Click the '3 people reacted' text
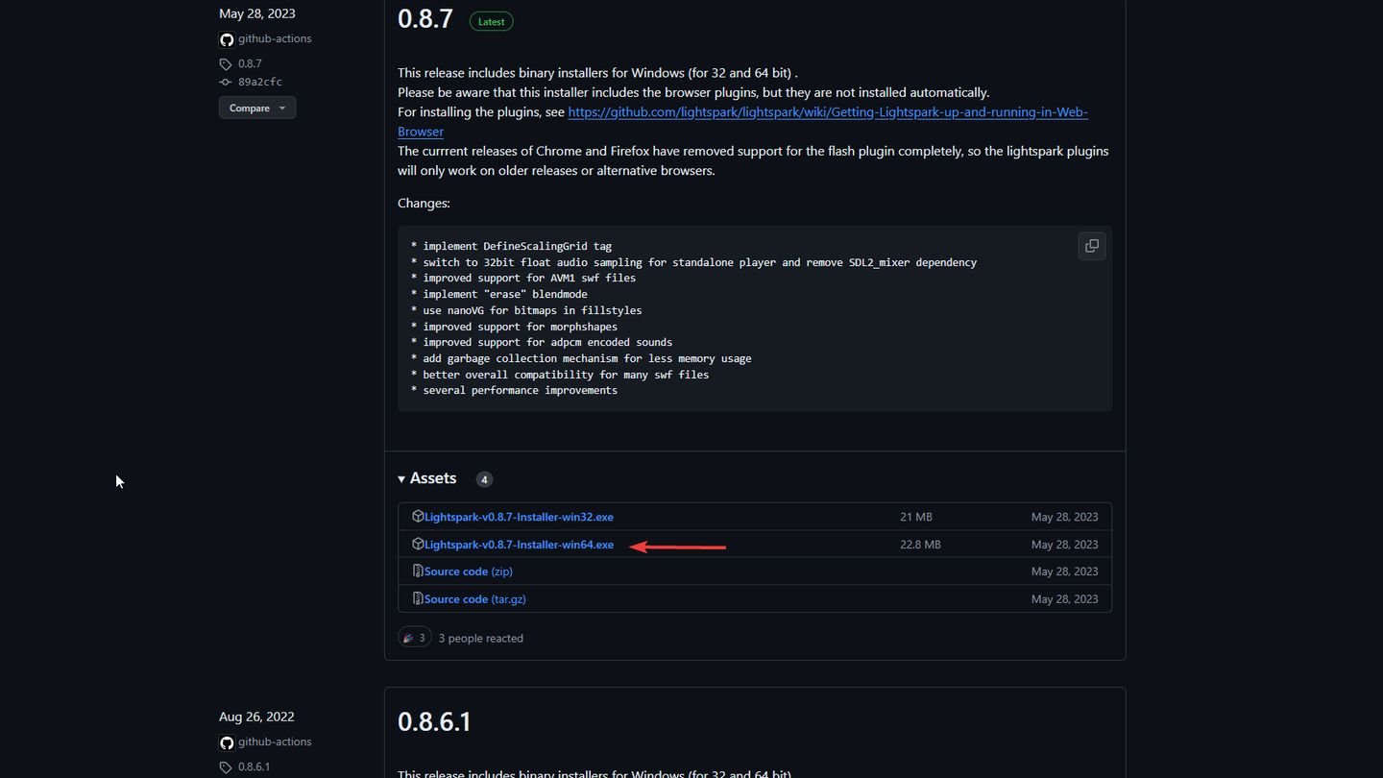Viewport: 1383px width, 778px height. click(x=481, y=638)
